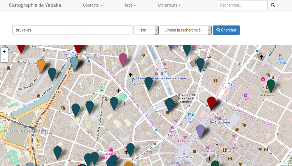The height and width of the screenshot is (166, 292).
Task: Zoom out on the map
Action: point(4,59)
